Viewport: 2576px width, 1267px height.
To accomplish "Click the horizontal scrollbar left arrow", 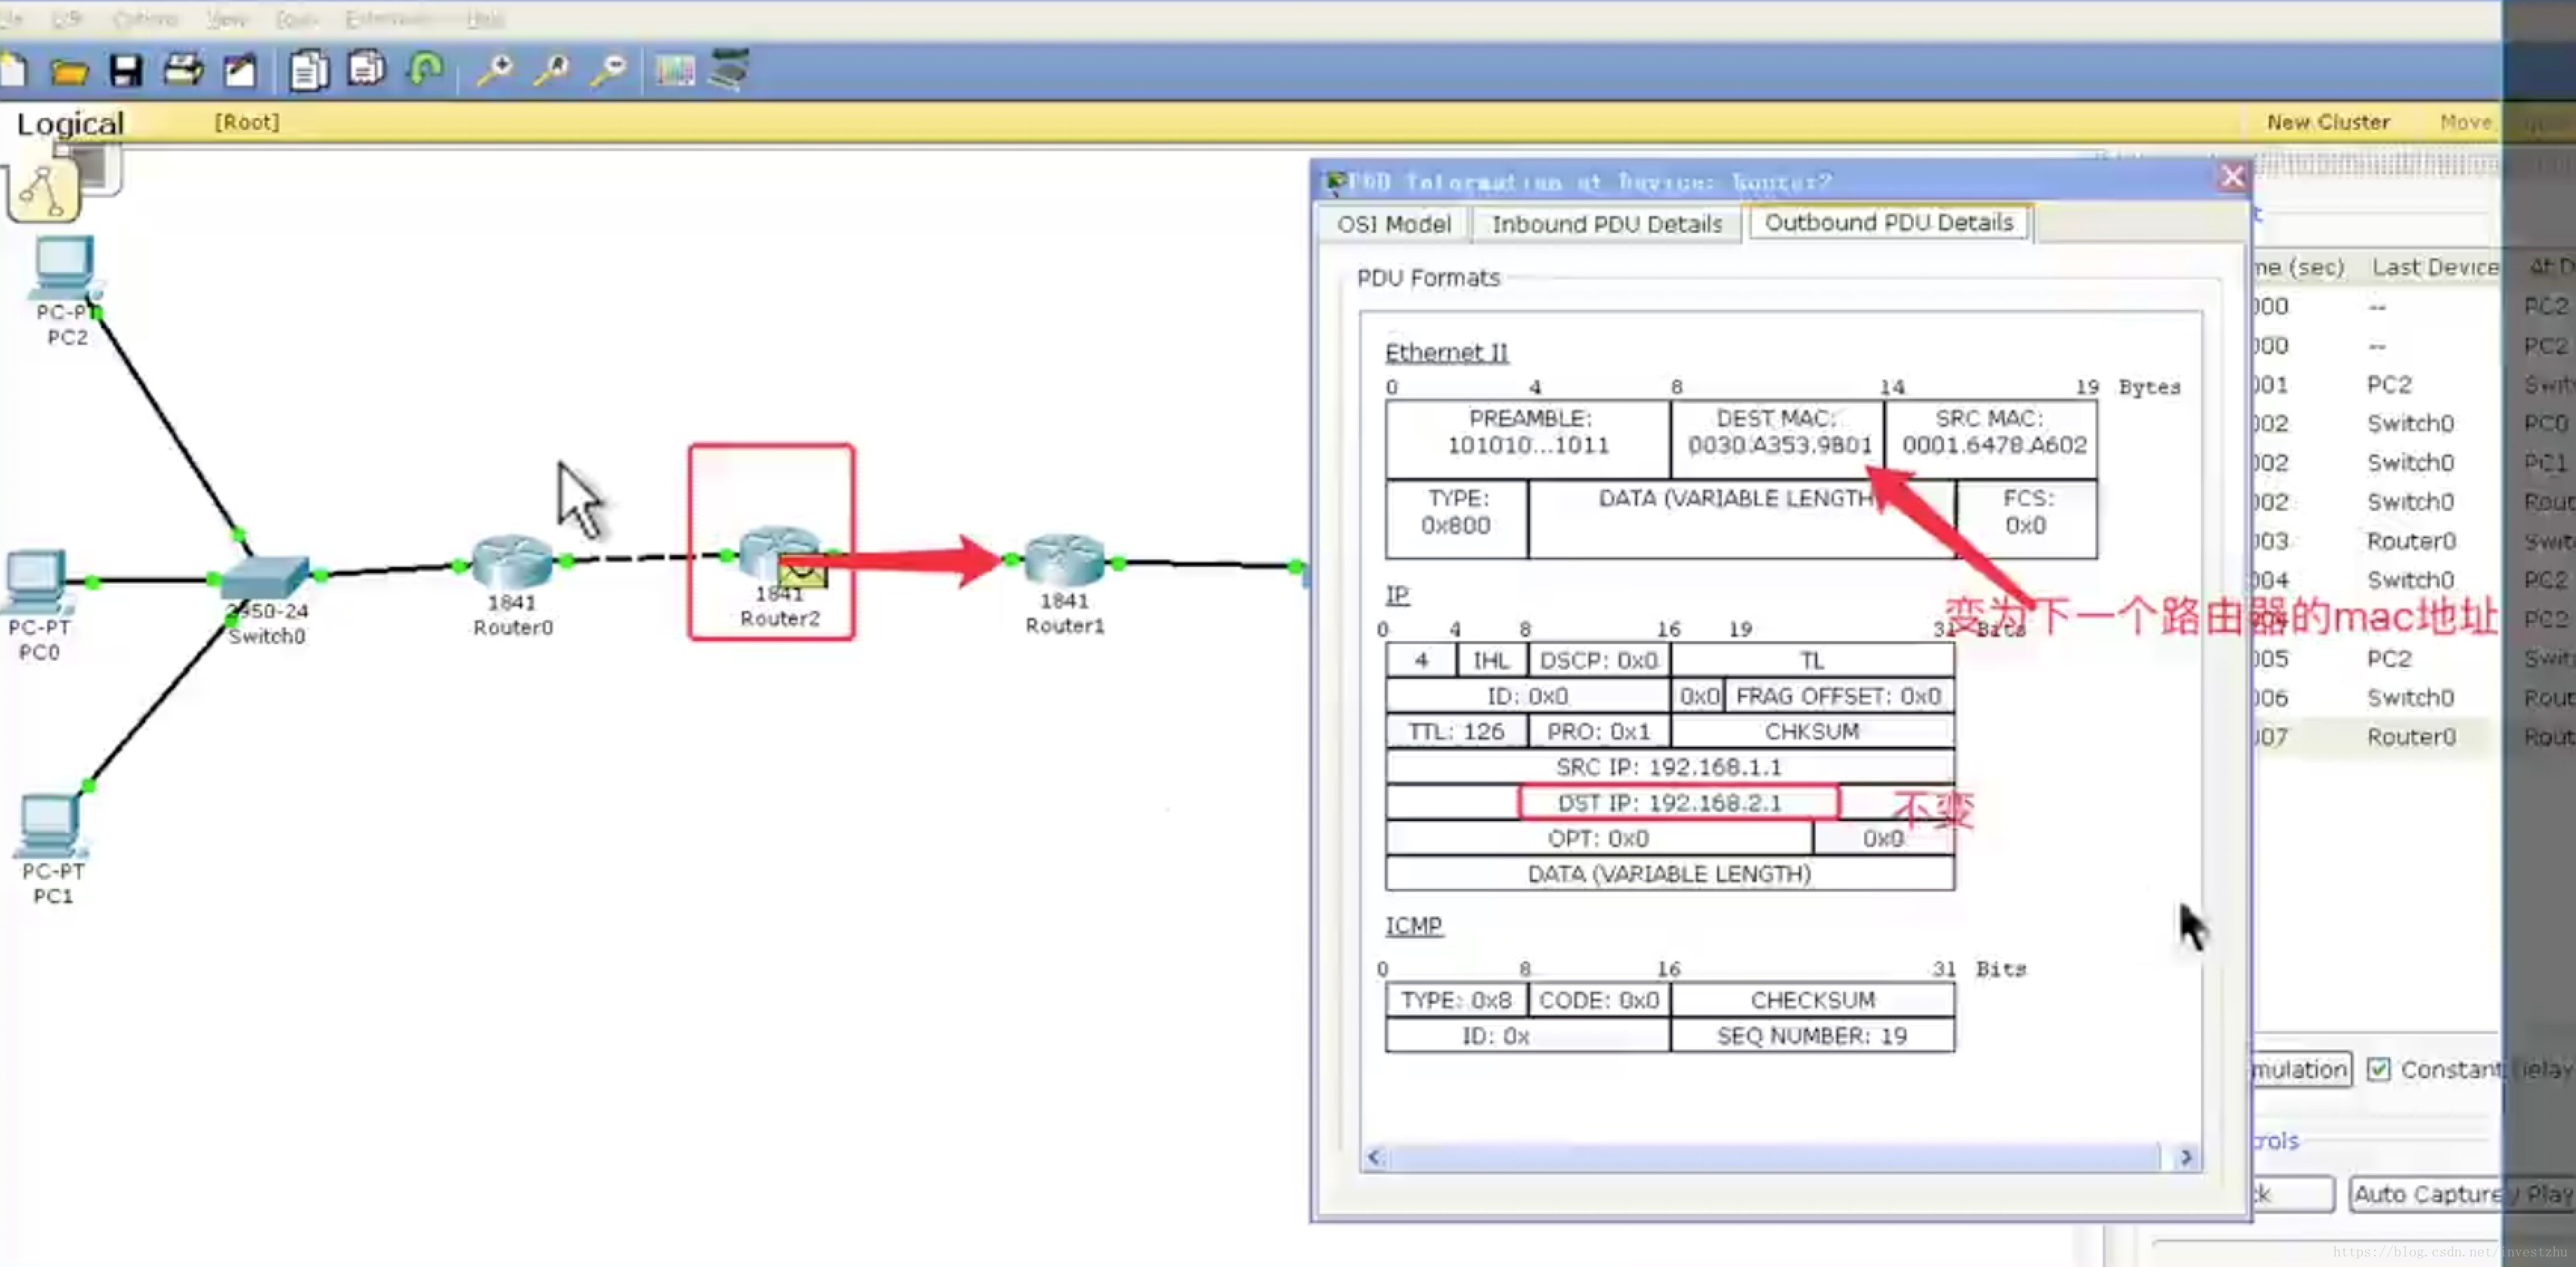I will click(x=1375, y=1157).
